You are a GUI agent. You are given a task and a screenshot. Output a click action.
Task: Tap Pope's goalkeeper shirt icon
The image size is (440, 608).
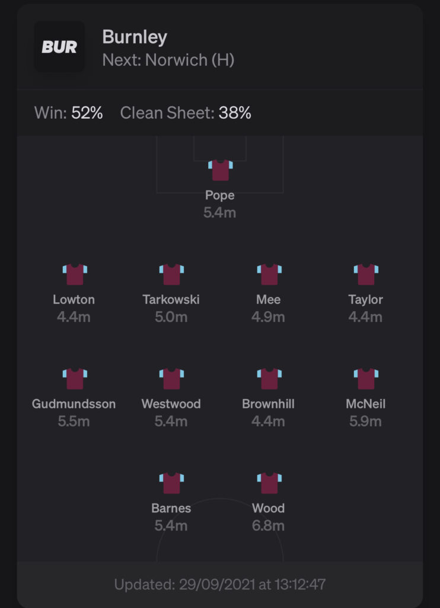[221, 170]
